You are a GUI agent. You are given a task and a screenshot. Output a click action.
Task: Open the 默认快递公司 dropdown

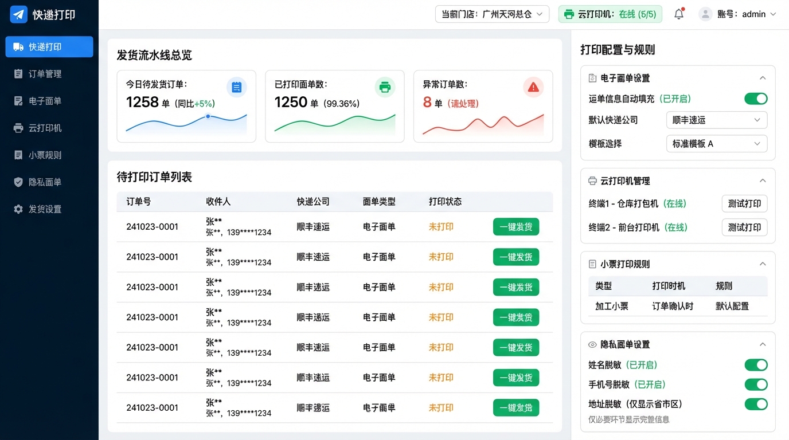716,120
